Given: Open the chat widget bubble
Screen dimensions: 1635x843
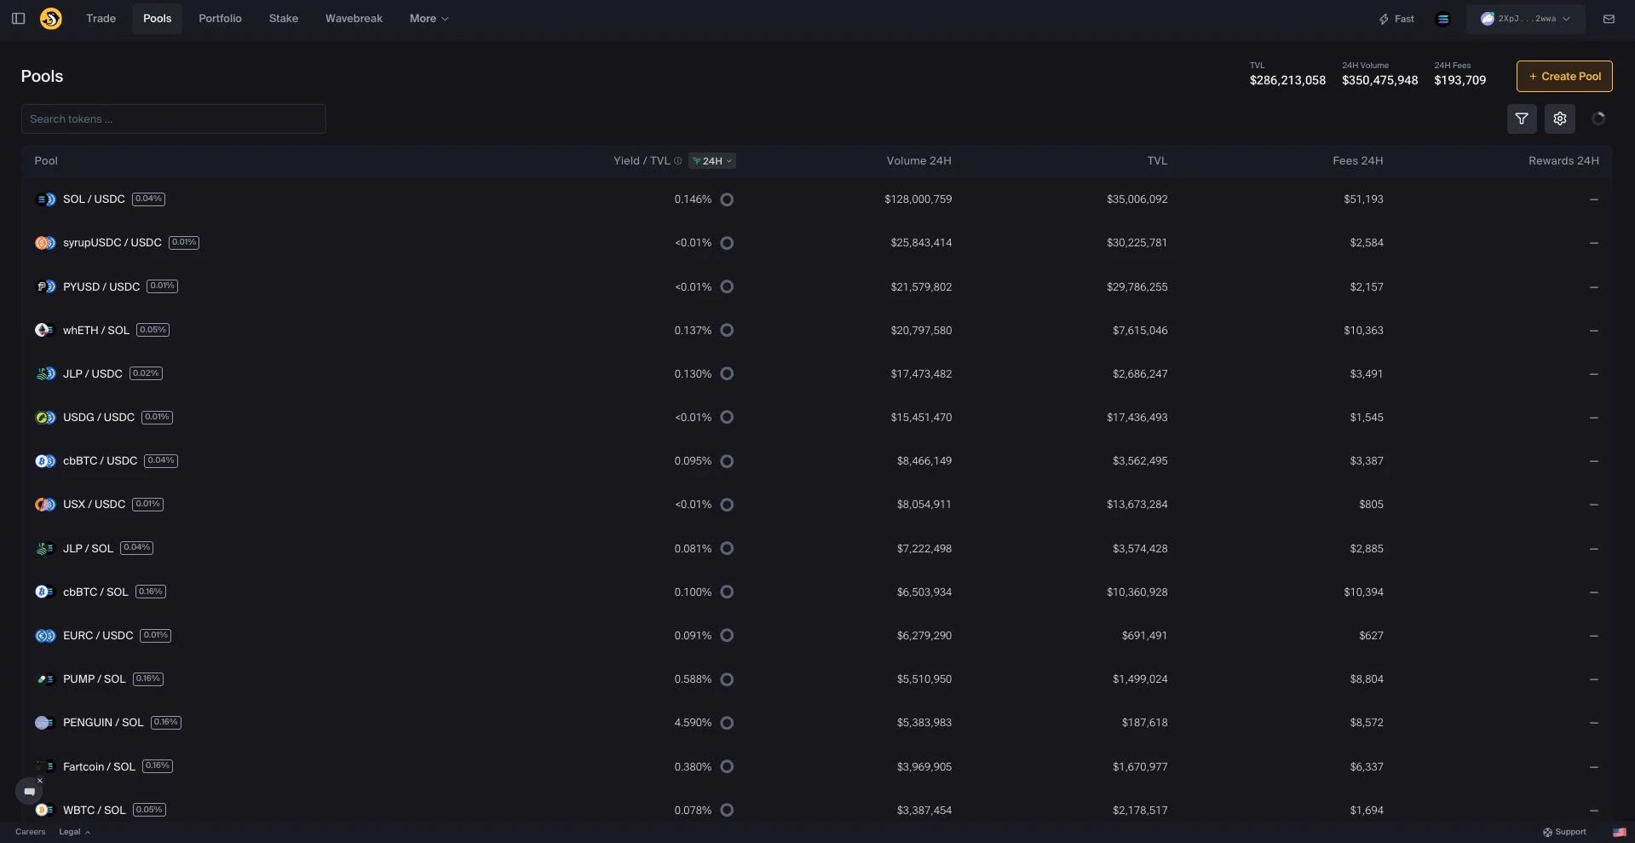Looking at the screenshot, I should click(29, 791).
